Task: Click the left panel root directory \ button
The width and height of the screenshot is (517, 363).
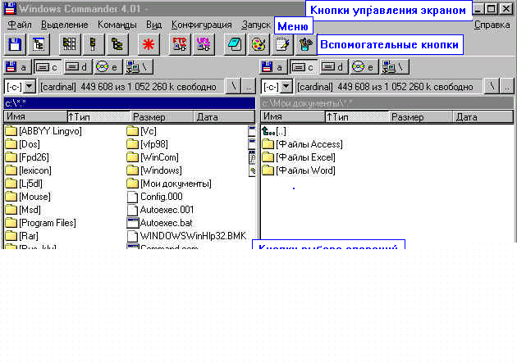Action: coord(234,86)
